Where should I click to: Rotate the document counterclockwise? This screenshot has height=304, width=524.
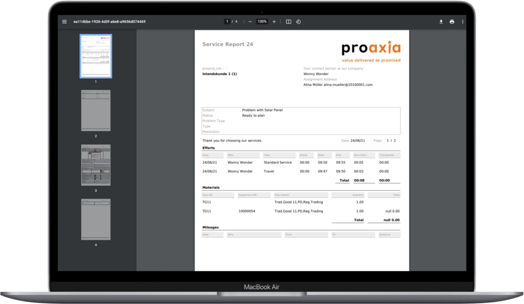click(298, 21)
